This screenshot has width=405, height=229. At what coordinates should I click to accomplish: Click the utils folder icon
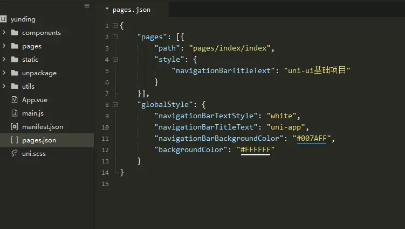coord(15,86)
